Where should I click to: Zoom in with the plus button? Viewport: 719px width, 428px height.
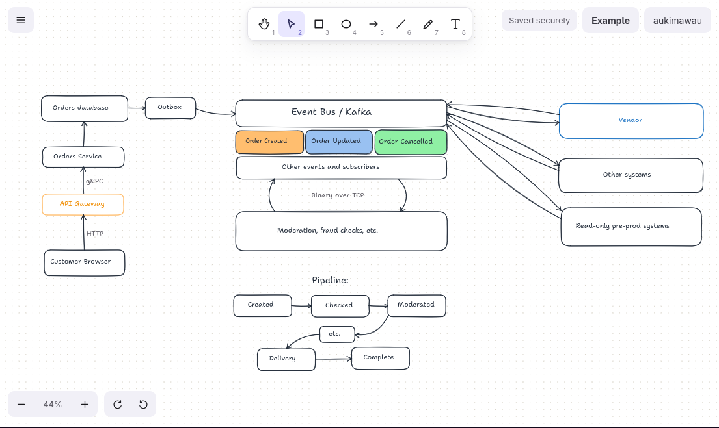point(85,404)
